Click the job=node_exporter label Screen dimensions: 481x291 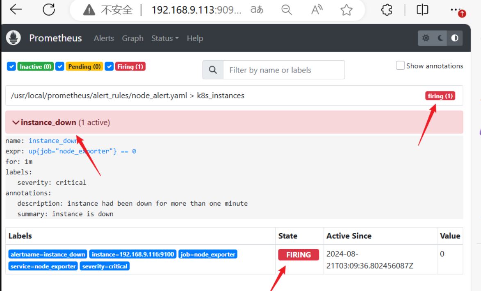[x=207, y=254]
